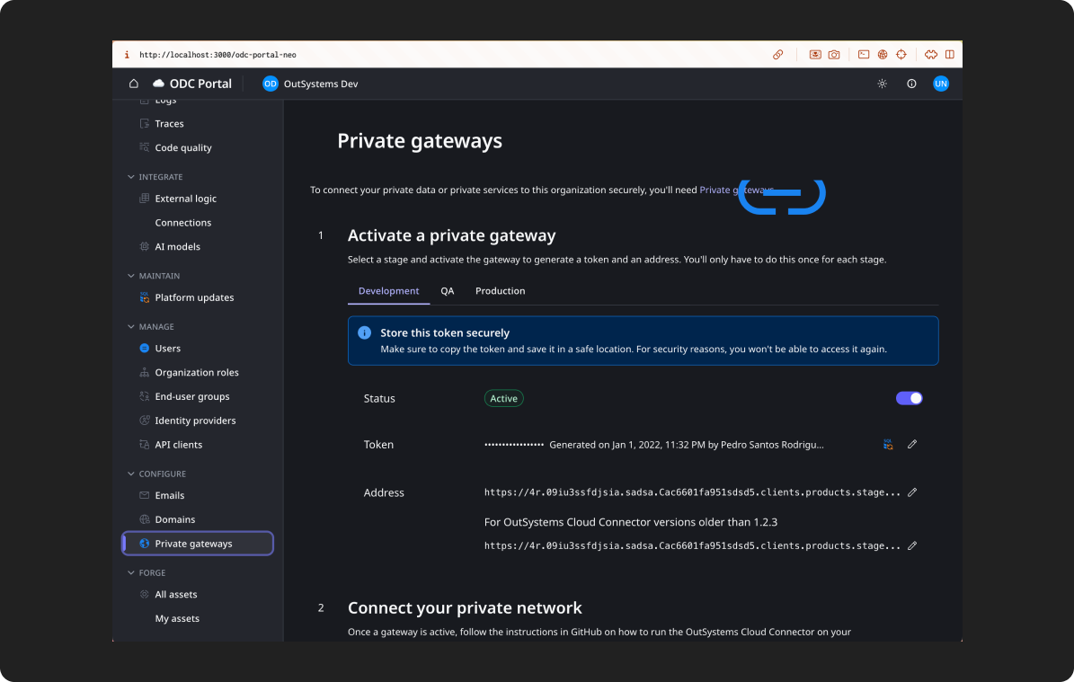Viewport: 1074px width, 682px height.
Task: Click the Organization roles sidebar icon
Action: pos(145,373)
